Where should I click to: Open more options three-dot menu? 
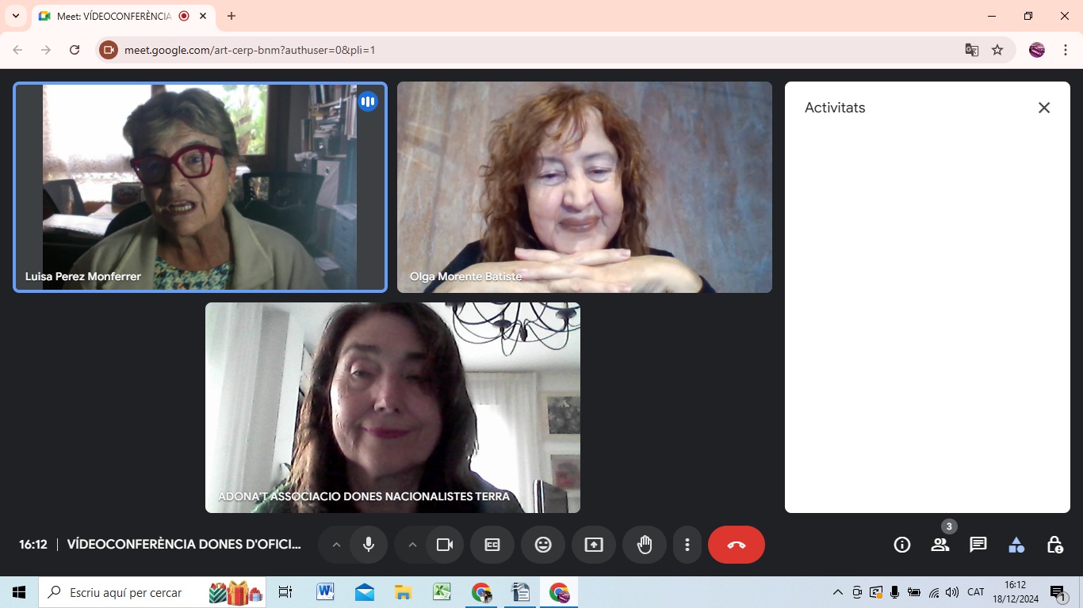coord(687,545)
